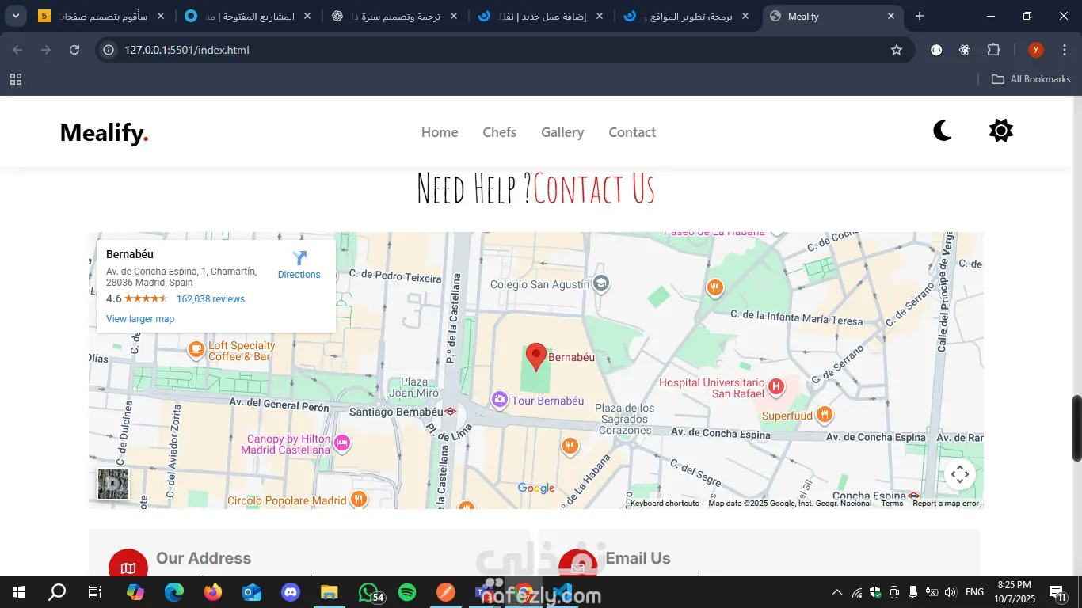Open the Apps grid in bookmarks bar
Image resolution: width=1082 pixels, height=608 pixels.
(16, 79)
